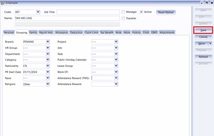Open the Tax Benefit tab
The height and width of the screenshot is (136, 214).
tap(107, 33)
